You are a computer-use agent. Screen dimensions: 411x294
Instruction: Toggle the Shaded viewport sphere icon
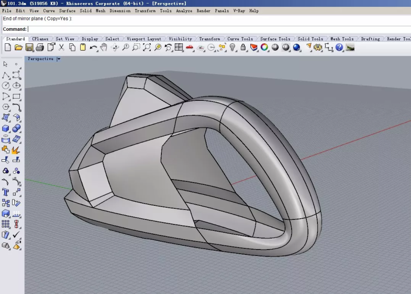[x=286, y=48]
